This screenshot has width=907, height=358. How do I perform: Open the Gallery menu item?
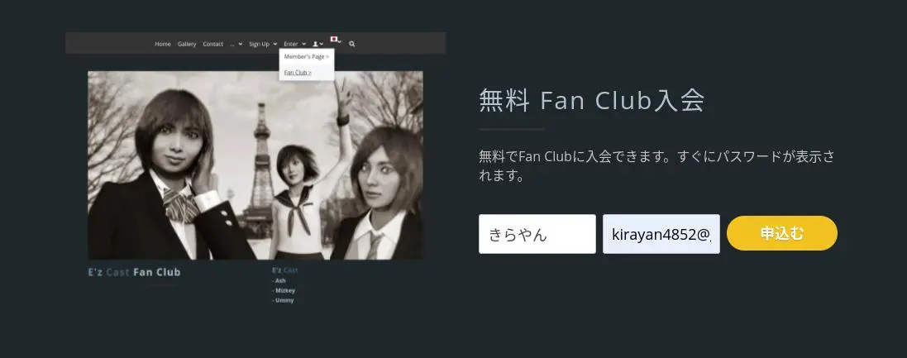point(187,44)
